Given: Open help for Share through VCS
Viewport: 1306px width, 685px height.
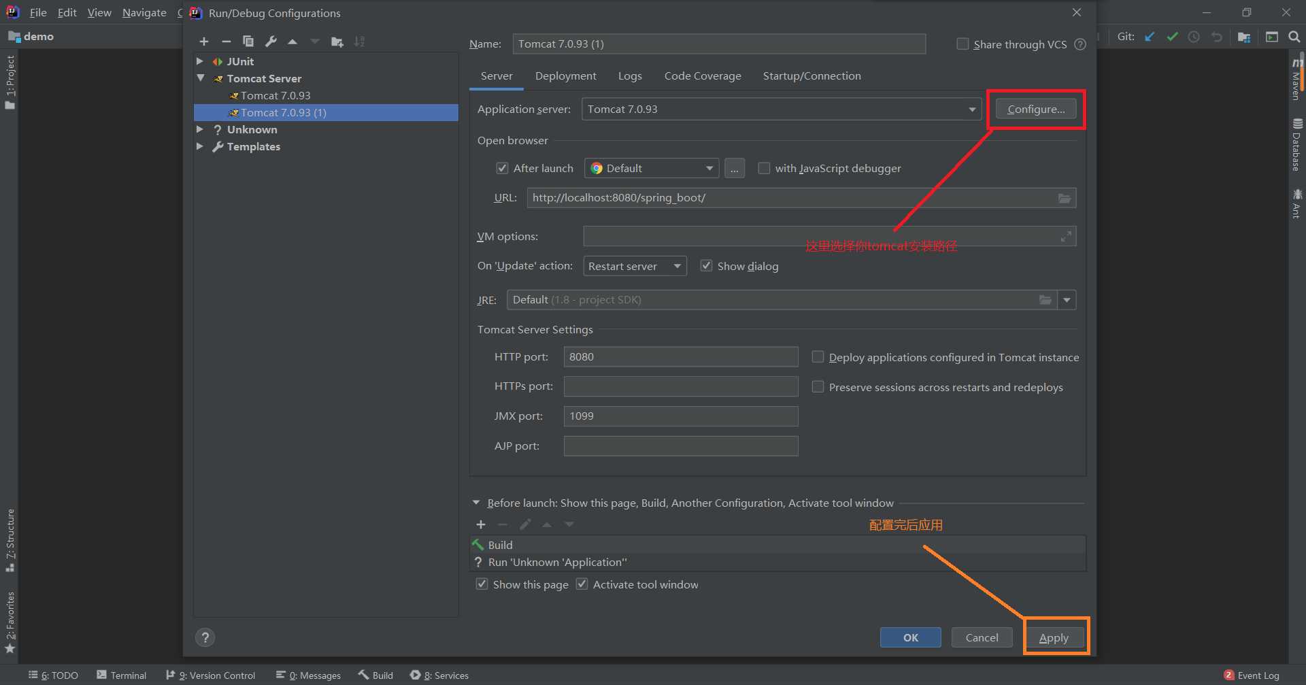Looking at the screenshot, I should coord(1080,44).
